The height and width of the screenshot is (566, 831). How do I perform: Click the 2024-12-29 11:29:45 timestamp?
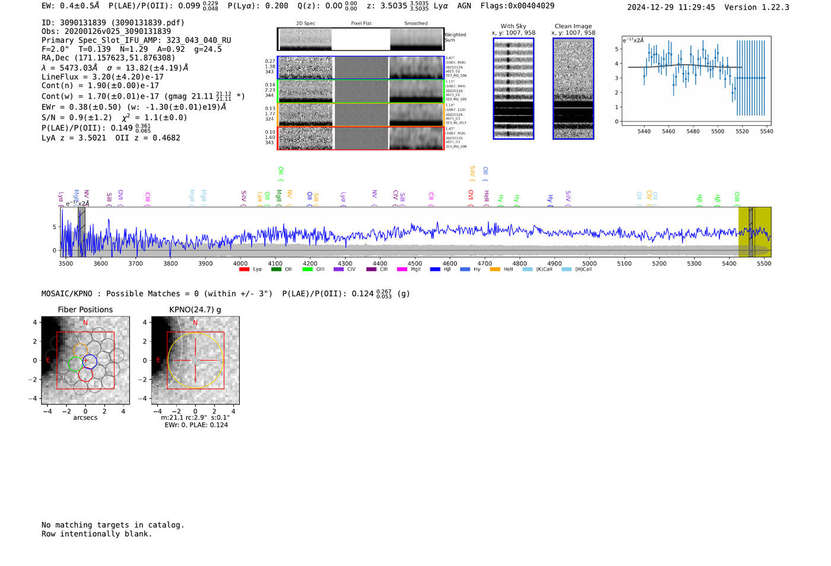coord(671,7)
